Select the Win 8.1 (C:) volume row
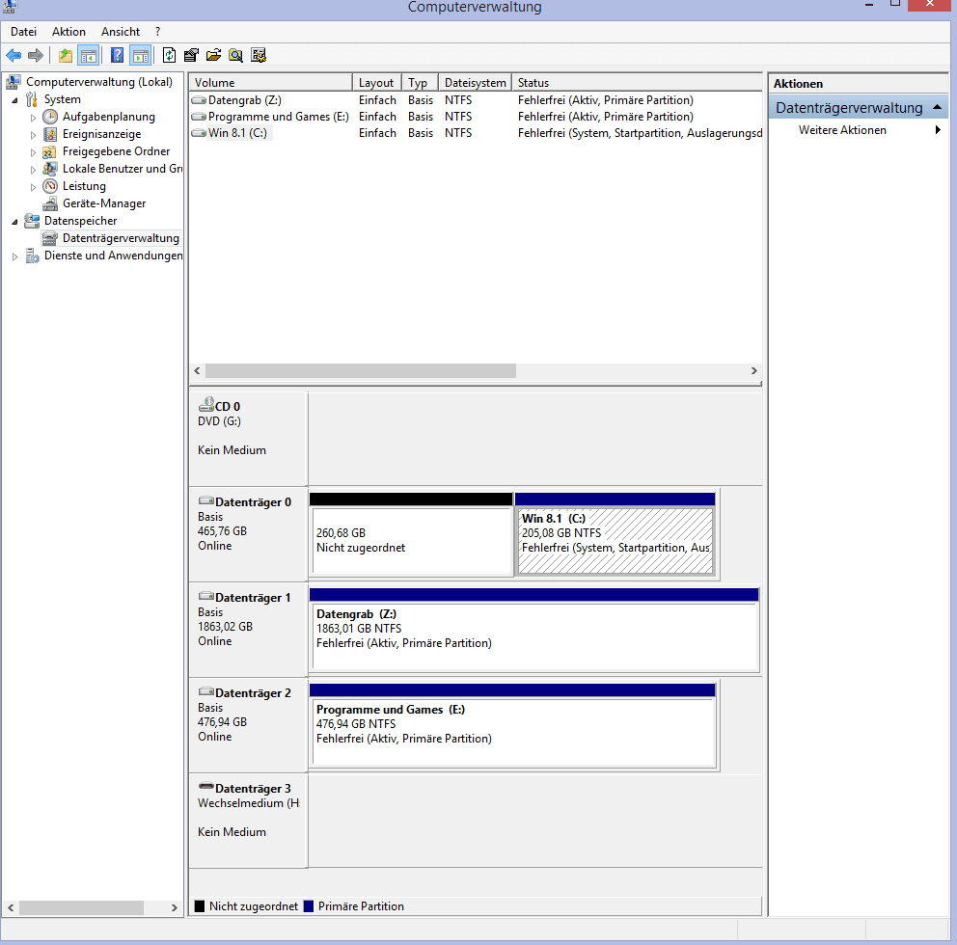The image size is (957, 945). pos(476,133)
